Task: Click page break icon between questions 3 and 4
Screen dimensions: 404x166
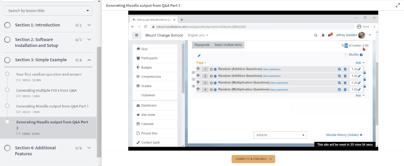Action: 194,86
